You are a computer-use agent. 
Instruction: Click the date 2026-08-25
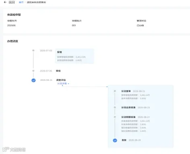click(x=144, y=108)
